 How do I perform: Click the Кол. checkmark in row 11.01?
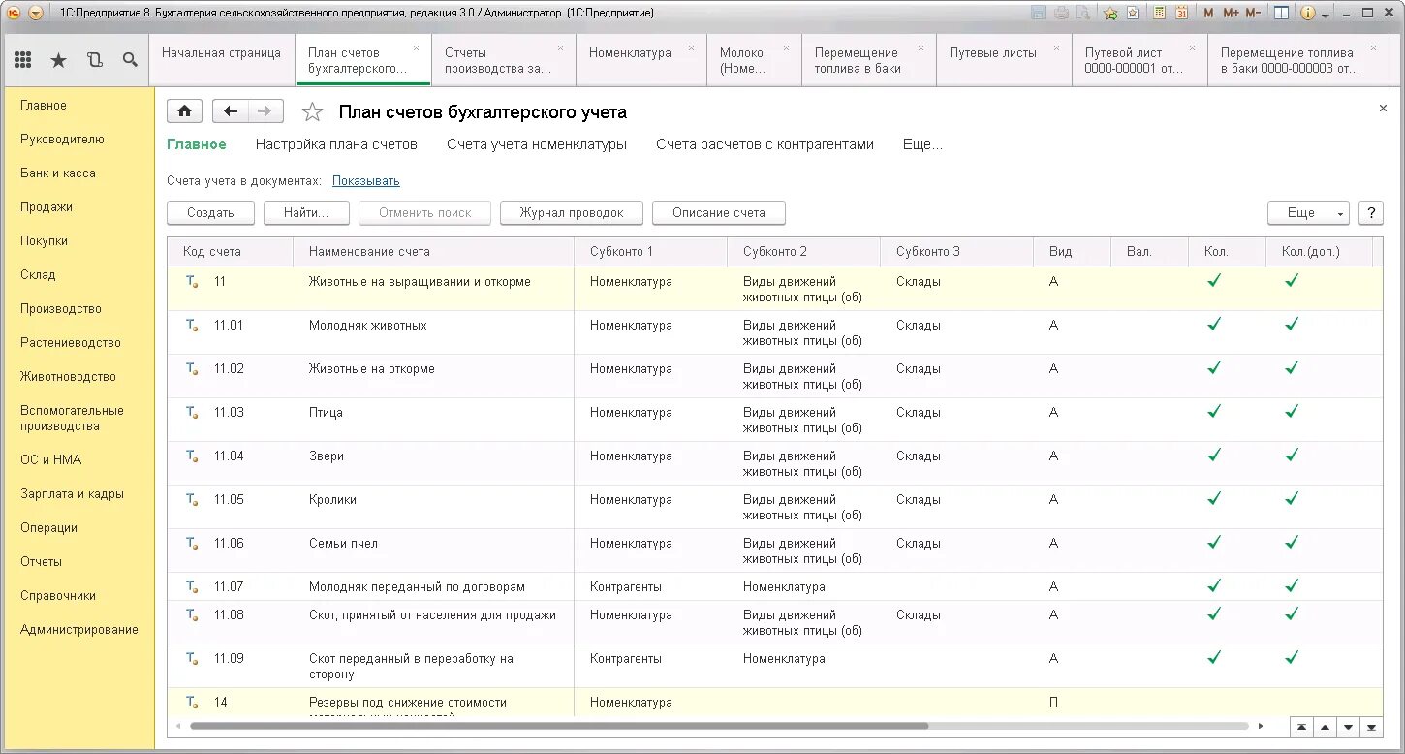coord(1214,325)
